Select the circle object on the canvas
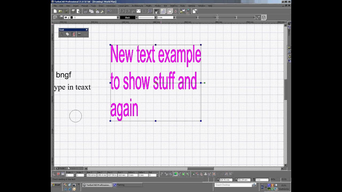Viewport: 342px width, 192px height. 76,116
